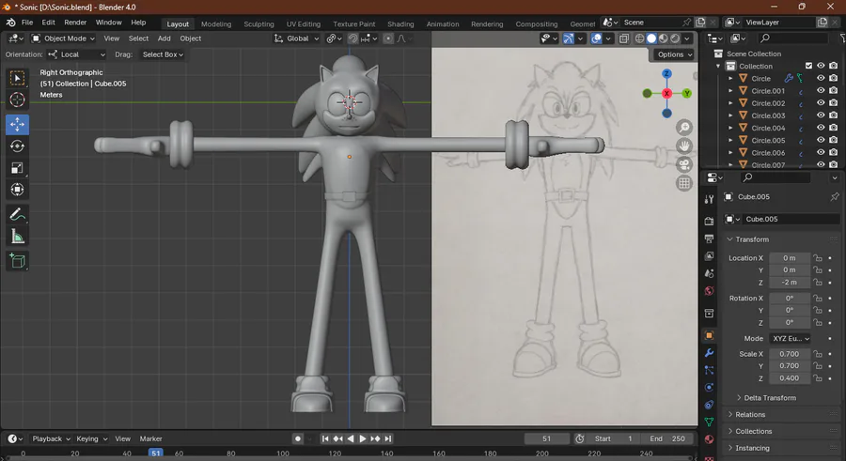This screenshot has width=846, height=461.
Task: Open timeline Marker menu
Action: pyautogui.click(x=150, y=438)
